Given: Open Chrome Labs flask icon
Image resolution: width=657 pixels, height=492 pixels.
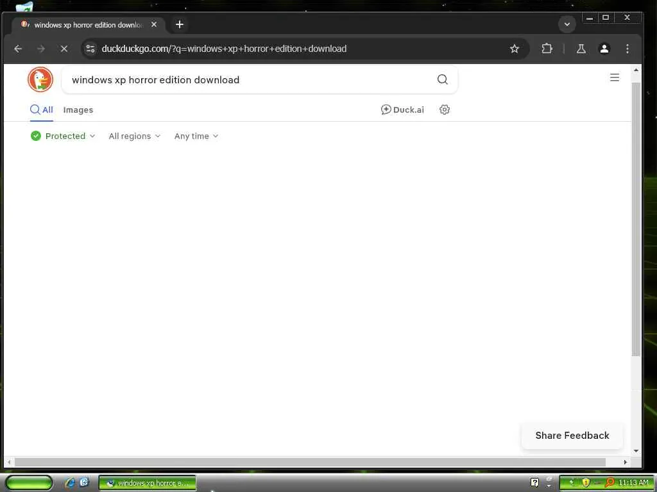Looking at the screenshot, I should point(581,49).
